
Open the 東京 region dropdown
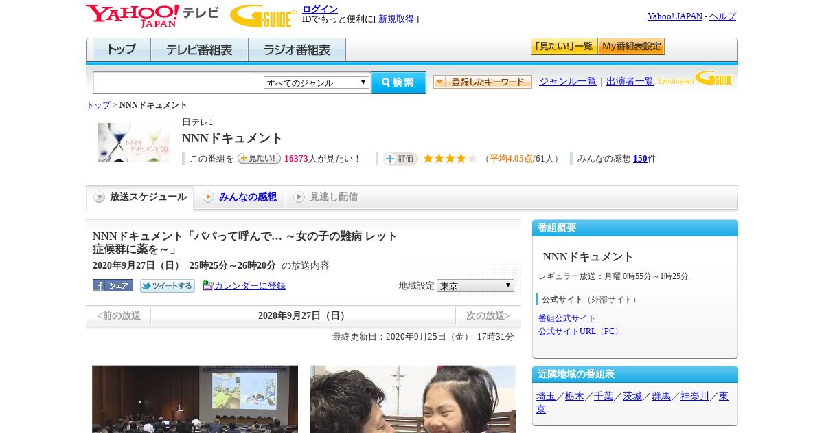tap(475, 285)
